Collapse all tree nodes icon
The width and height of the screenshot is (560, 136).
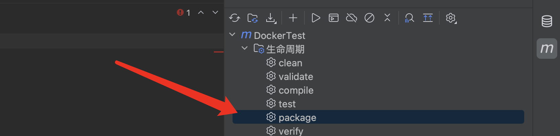[x=387, y=18]
